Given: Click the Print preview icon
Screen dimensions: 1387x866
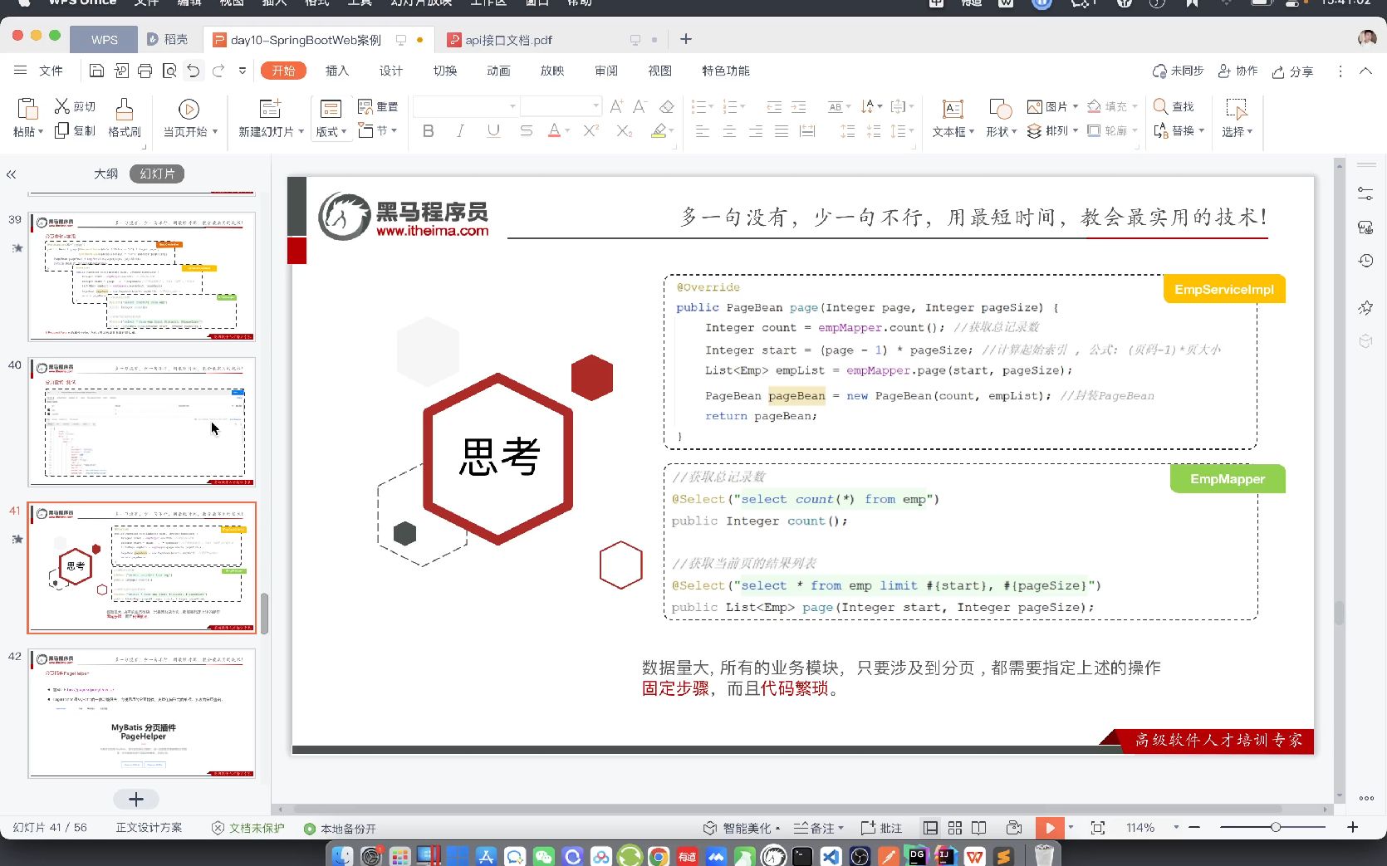Looking at the screenshot, I should coord(169,71).
